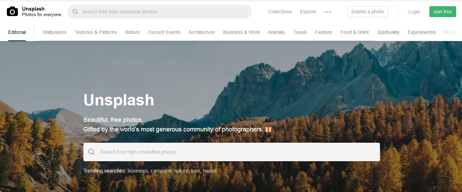Click the Submit a photo button
Image resolution: width=462 pixels, height=192 pixels.
(367, 12)
